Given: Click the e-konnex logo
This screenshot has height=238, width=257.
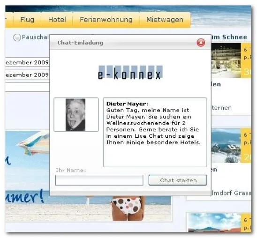Looking at the screenshot, I should (x=130, y=73).
